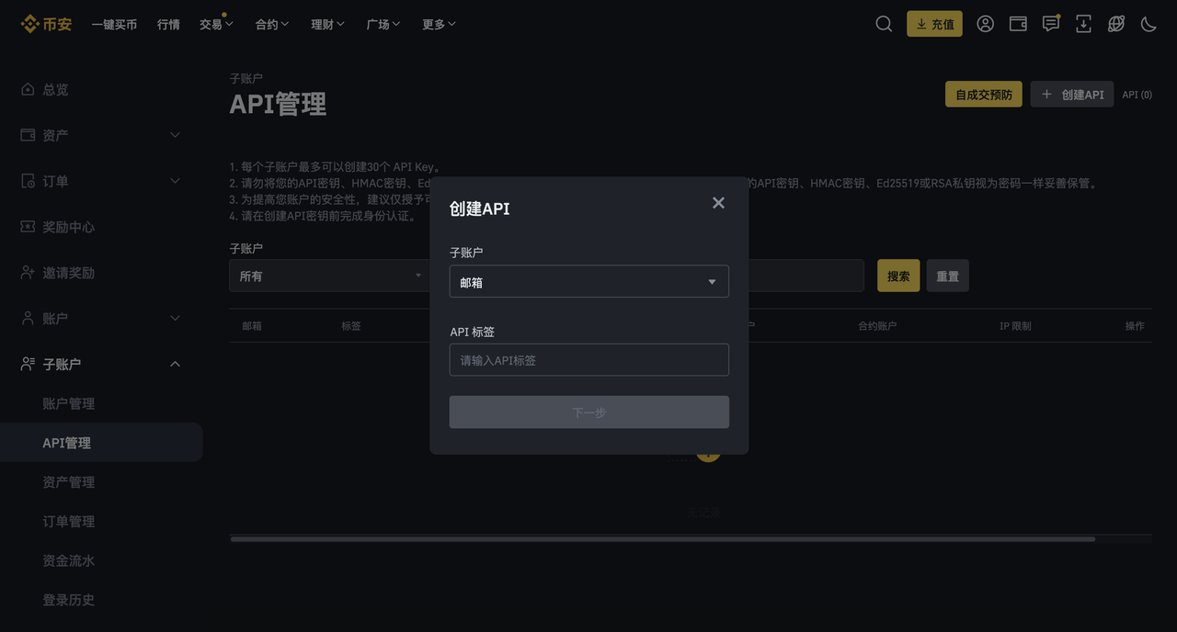The image size is (1177, 632).
Task: Toggle dark mode moon icon
Action: tap(1148, 24)
